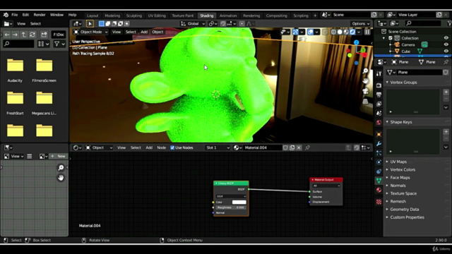Viewport: 452px width, 254px height.
Task: Switch to rendered viewport shading
Action: (352, 32)
